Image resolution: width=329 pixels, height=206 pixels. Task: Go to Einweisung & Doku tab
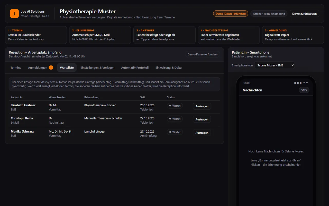[169, 67]
